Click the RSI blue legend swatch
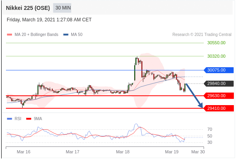This screenshot has height=164, width=239. [9, 119]
